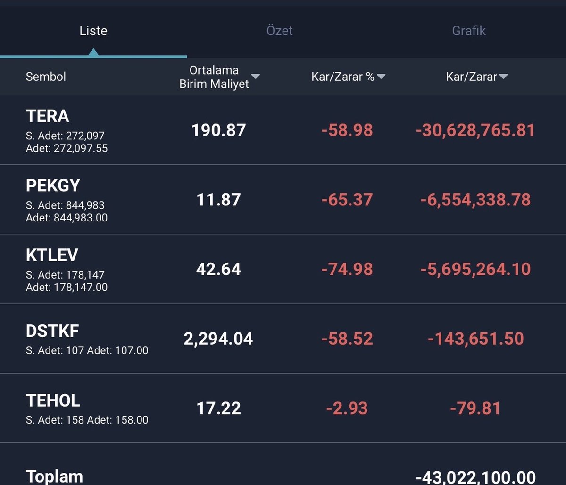Screen dimensions: 566x485
Task: Select the DSTKF symbol
Action: tap(52, 331)
